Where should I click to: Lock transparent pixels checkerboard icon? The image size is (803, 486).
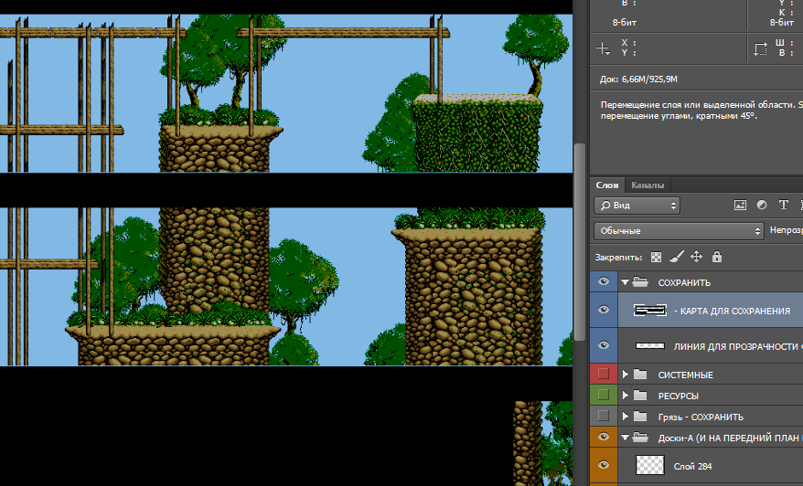(656, 258)
